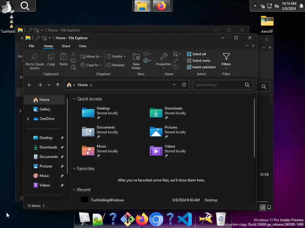Open the New item dropdown in ribbon
The height and width of the screenshot is (228, 305).
point(147,54)
